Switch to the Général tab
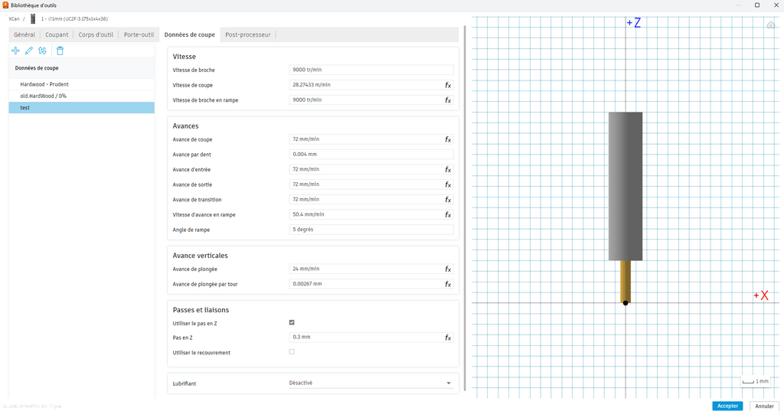 coord(24,34)
